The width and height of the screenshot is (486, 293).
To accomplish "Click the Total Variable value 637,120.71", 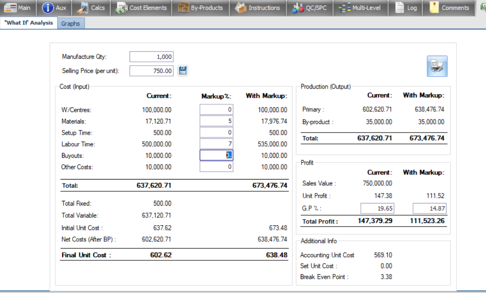I will (x=156, y=215).
